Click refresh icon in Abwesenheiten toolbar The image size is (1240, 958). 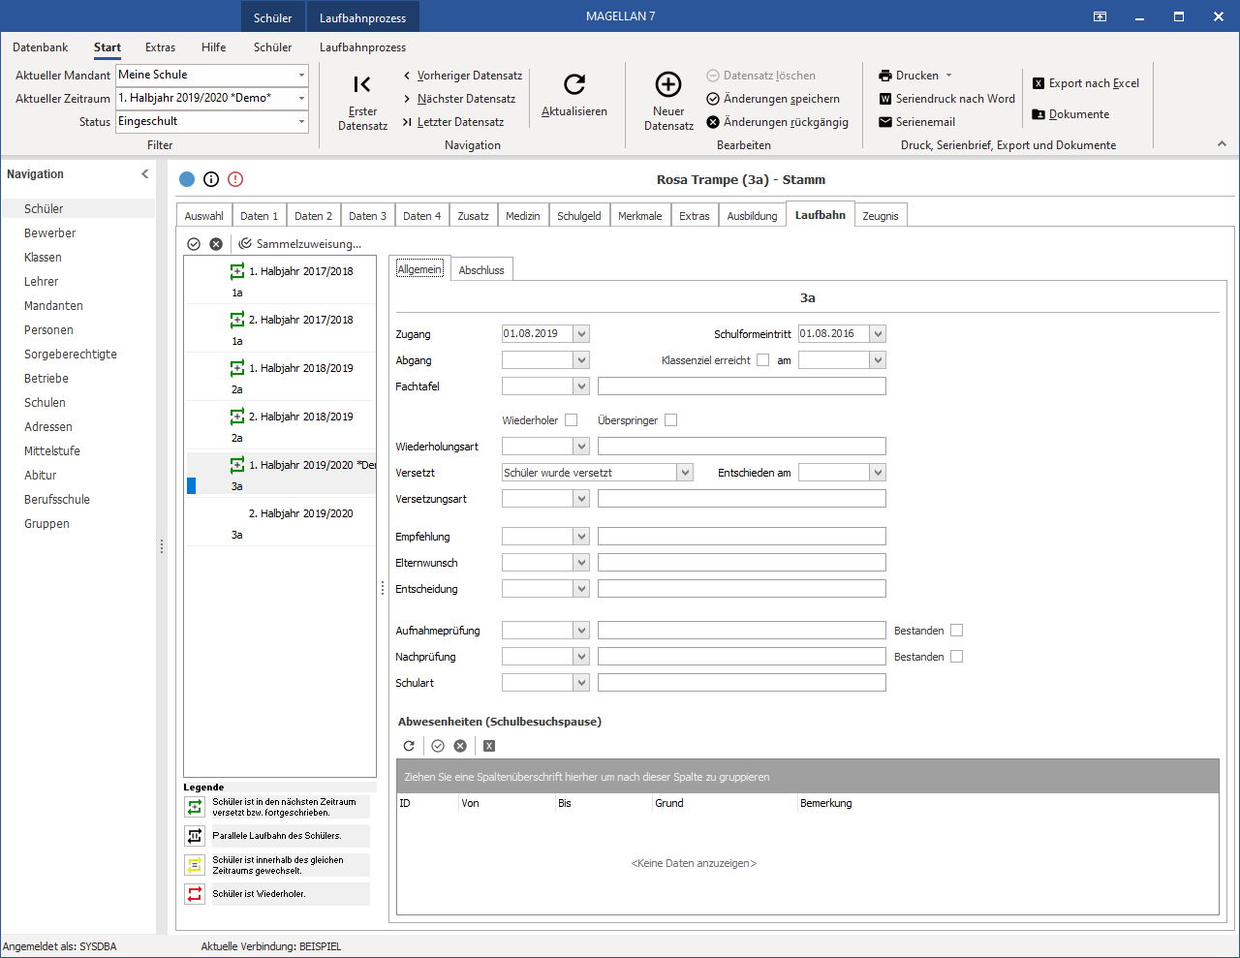[x=409, y=746]
